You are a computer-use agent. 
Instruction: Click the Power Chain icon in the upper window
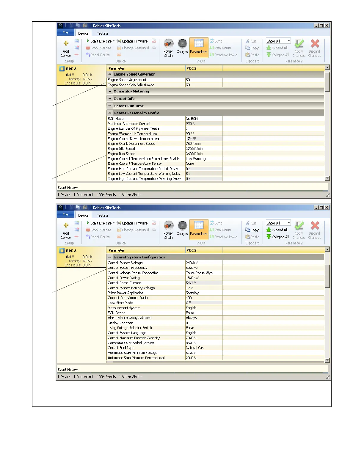[x=168, y=48]
